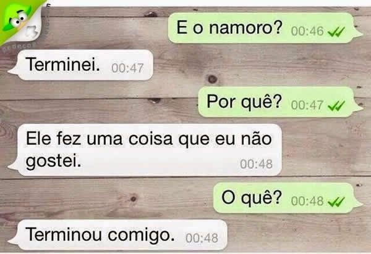Viewport: 371px width, 254px height.
Task: Click the faded apple watermark near logo
Action: pos(32,31)
